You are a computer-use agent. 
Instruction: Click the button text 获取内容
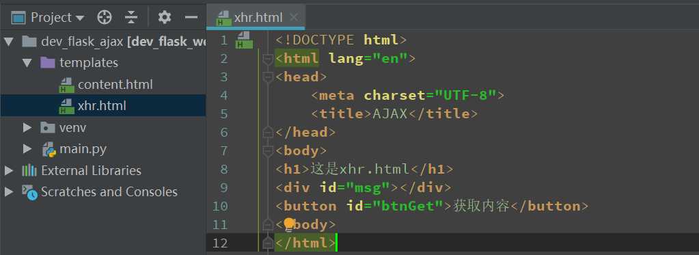(x=481, y=206)
